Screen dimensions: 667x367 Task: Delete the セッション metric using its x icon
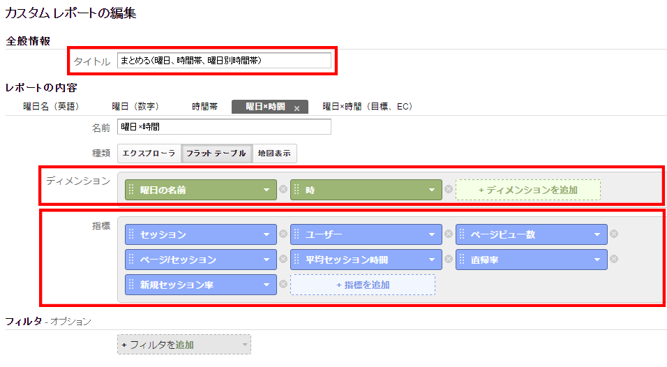(x=283, y=234)
